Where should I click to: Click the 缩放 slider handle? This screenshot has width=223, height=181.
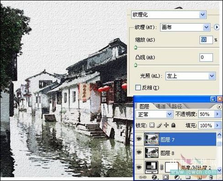click(x=136, y=48)
